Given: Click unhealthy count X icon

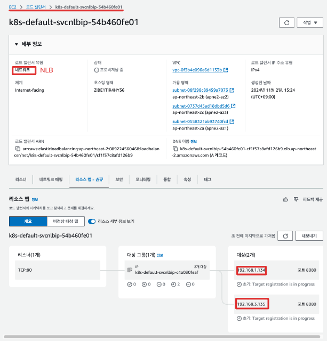Looking at the screenshot, I should [144, 284].
